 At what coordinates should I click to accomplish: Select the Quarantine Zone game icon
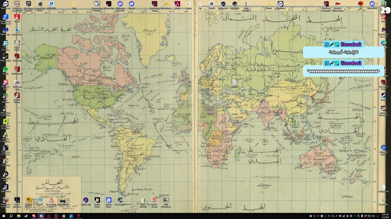pos(5,124)
